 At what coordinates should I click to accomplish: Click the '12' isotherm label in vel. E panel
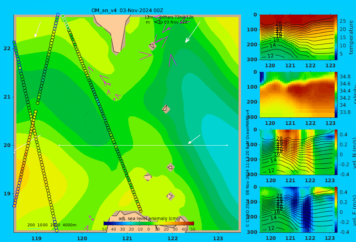(271, 228)
